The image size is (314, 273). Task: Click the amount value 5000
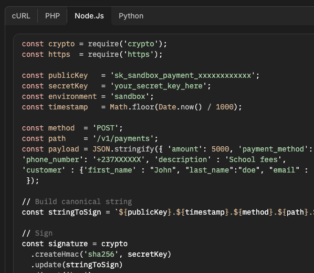coord(220,149)
